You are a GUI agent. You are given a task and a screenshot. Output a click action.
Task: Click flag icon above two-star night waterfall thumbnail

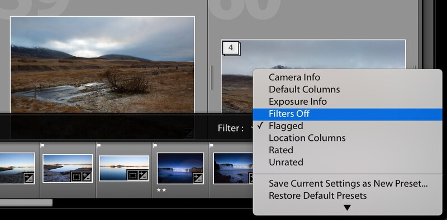pyautogui.click(x=155, y=145)
